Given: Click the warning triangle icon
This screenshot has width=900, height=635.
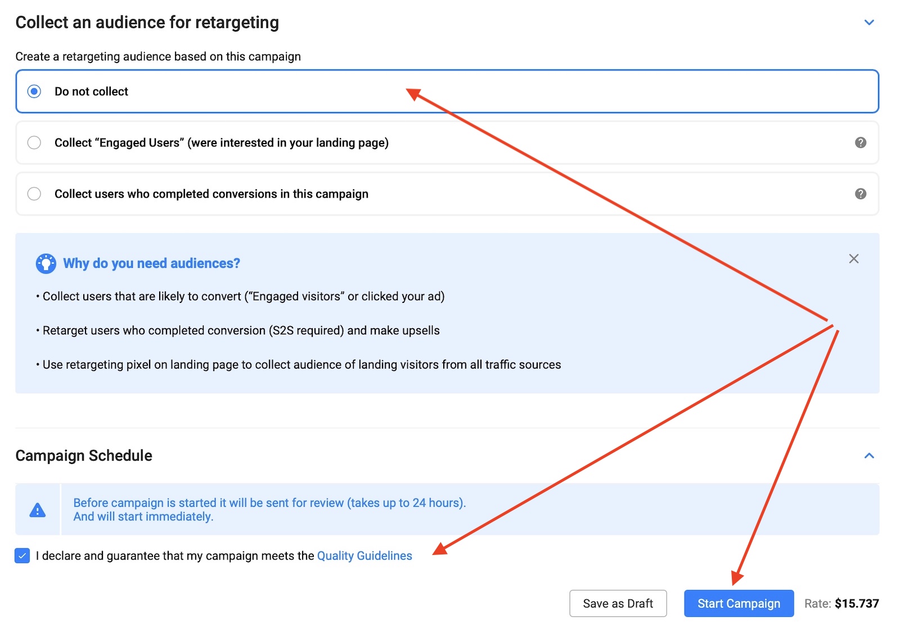Looking at the screenshot, I should [38, 510].
